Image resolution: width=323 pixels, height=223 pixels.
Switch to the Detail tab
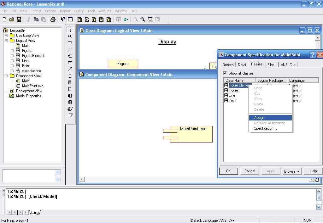[242, 65]
